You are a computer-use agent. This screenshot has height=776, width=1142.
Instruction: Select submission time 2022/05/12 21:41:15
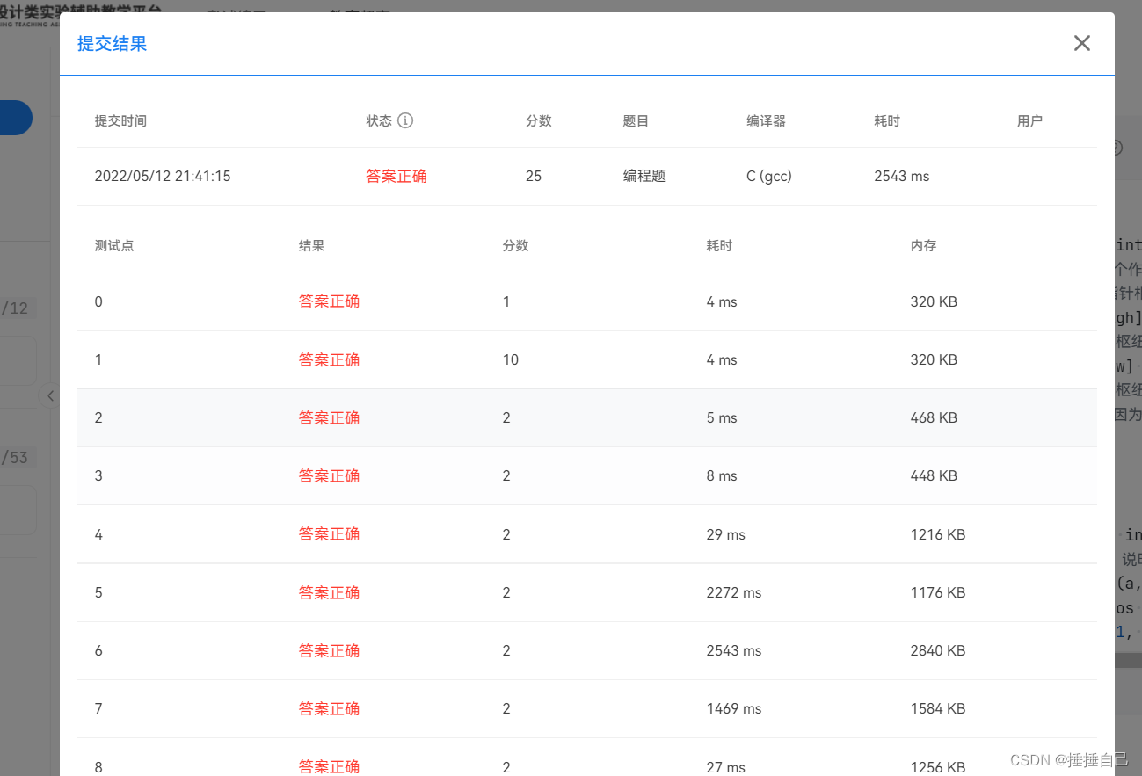click(163, 176)
